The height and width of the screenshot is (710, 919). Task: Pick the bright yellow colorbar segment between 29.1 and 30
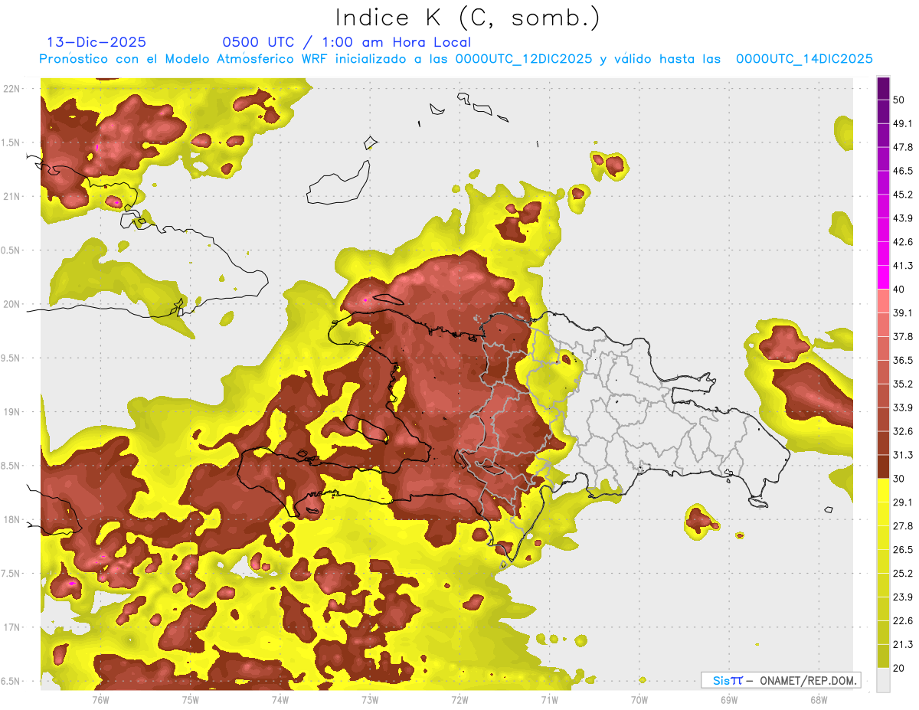(883, 490)
